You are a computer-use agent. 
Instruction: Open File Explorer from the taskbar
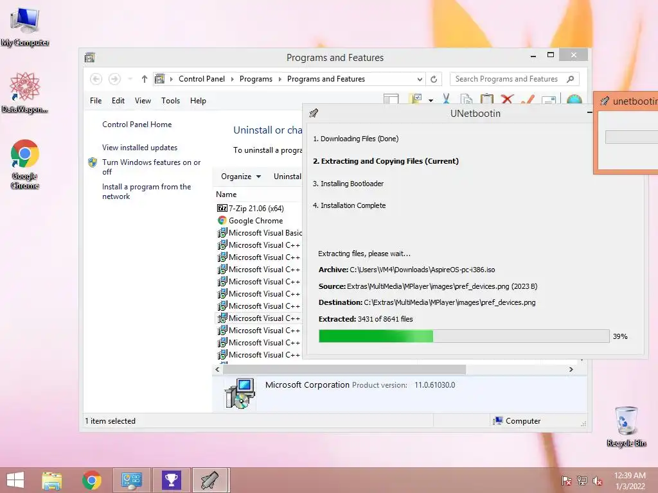coord(51,480)
